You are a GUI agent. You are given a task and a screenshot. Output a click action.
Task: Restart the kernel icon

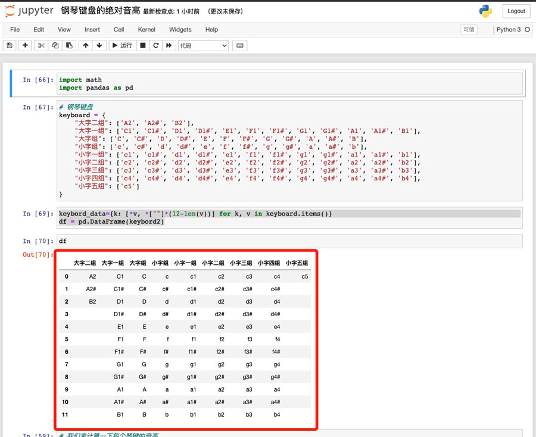point(156,45)
